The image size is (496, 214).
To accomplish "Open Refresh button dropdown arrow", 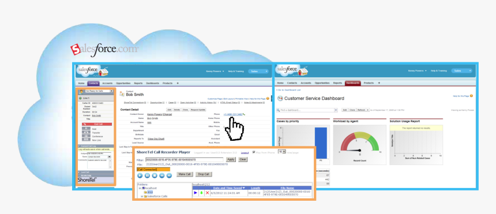I will pyautogui.click(x=367, y=110).
